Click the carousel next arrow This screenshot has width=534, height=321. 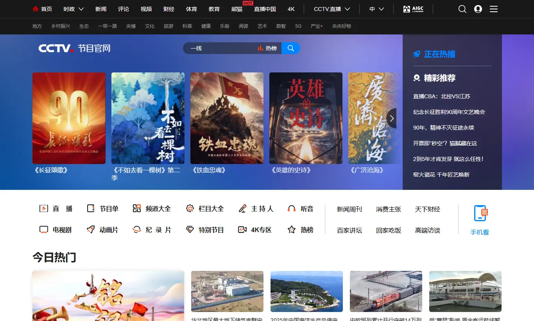(392, 118)
